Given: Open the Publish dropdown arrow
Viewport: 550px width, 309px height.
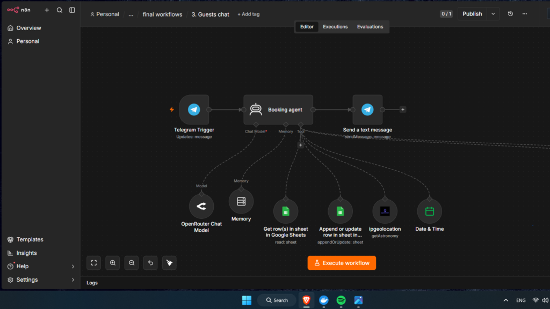Looking at the screenshot, I should pyautogui.click(x=493, y=14).
